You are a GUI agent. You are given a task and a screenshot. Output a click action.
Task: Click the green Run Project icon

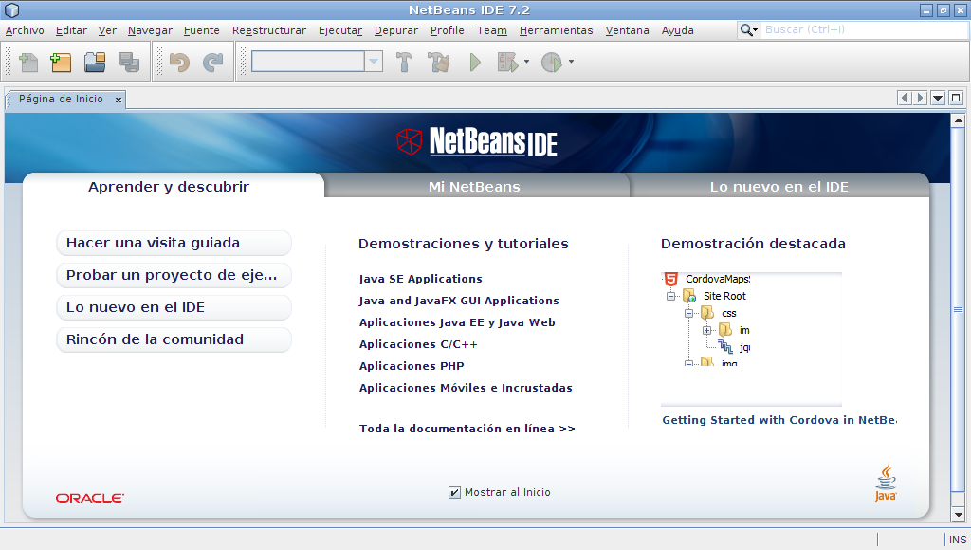pos(475,62)
